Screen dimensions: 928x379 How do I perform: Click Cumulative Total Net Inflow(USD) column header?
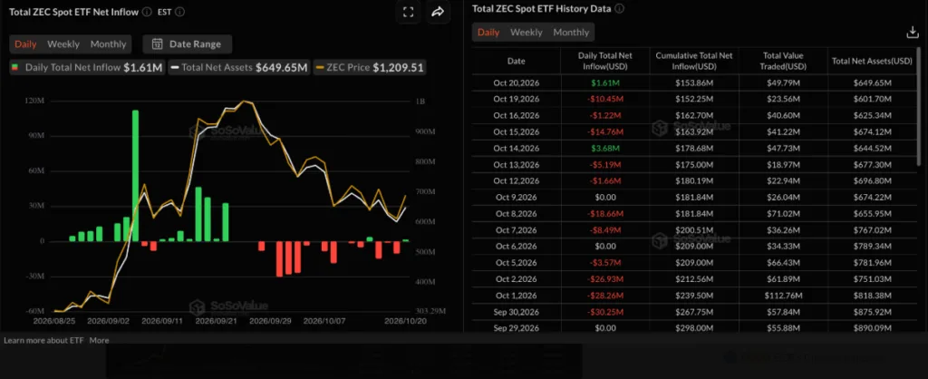pyautogui.click(x=693, y=61)
